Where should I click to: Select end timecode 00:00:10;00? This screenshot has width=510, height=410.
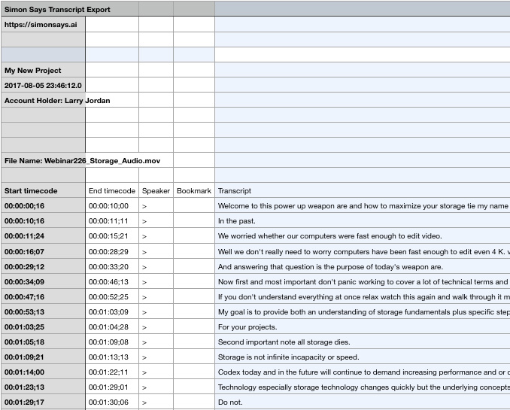(x=112, y=205)
